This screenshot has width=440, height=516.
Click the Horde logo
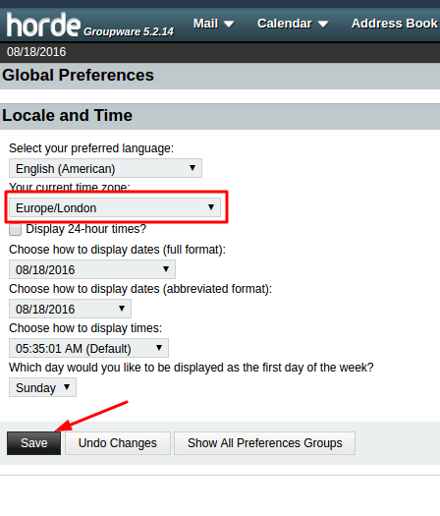[43, 25]
